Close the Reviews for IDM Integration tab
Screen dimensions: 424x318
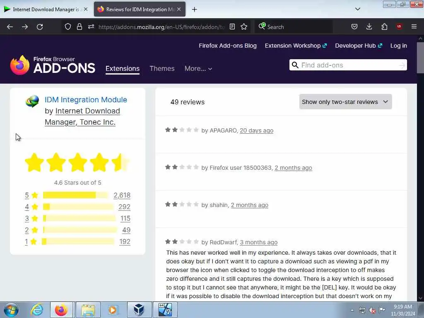click(179, 9)
